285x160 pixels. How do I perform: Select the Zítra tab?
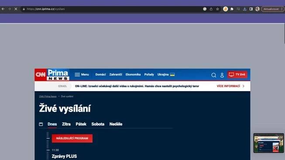pyautogui.click(x=66, y=124)
